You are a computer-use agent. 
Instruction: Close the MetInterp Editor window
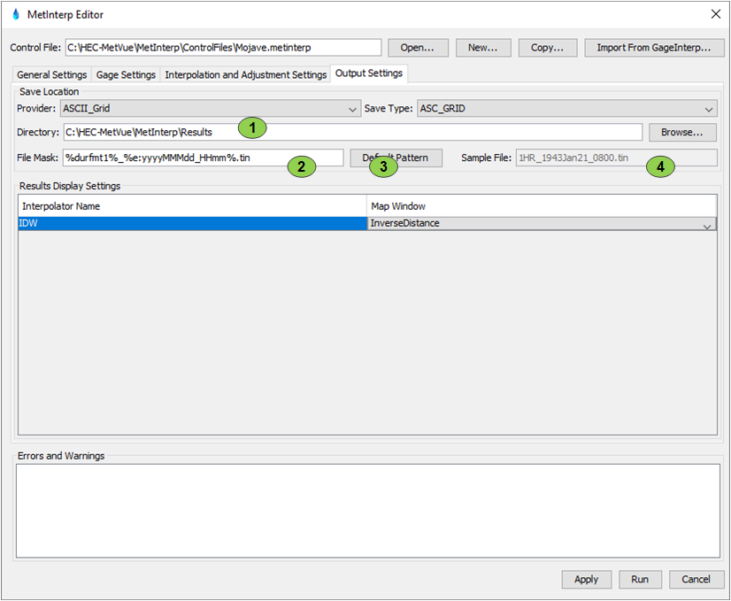tap(714, 14)
